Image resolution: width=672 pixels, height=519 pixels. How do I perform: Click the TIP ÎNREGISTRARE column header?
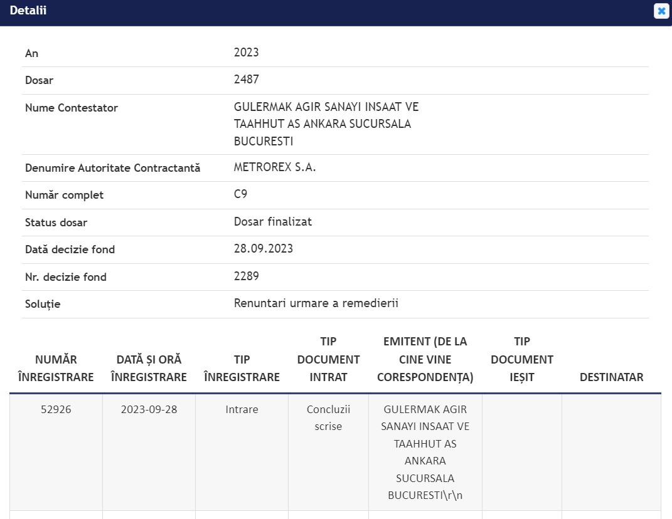coord(242,369)
